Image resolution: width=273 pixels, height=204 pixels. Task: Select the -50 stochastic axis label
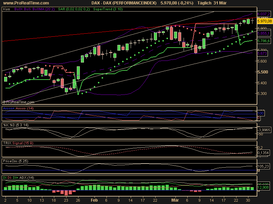coord(260,134)
